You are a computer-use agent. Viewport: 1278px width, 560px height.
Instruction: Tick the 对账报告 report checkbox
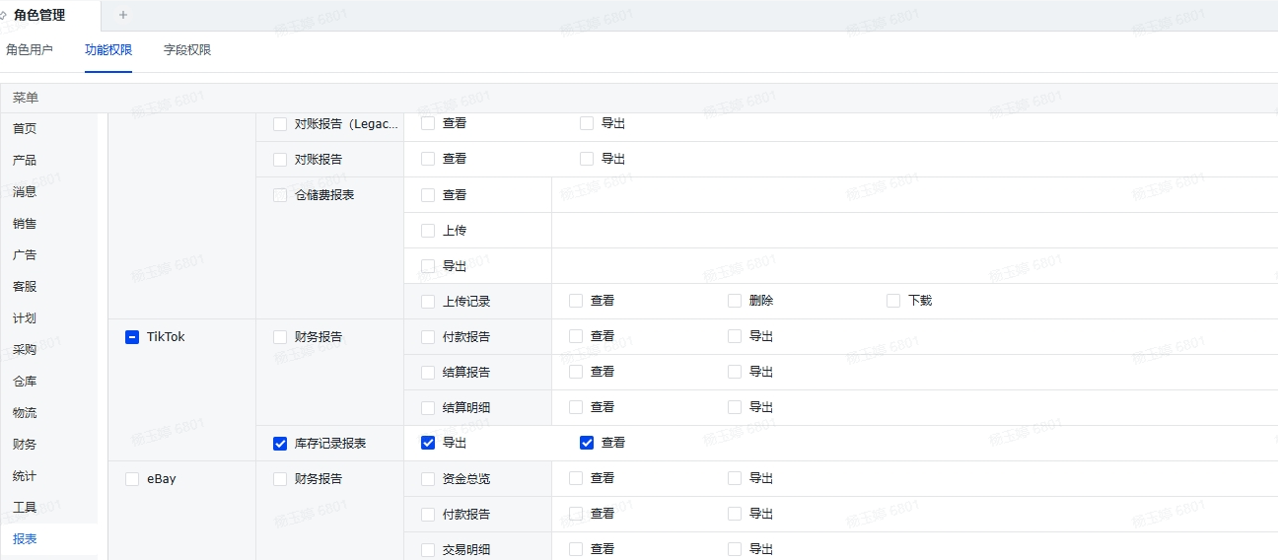(280, 159)
